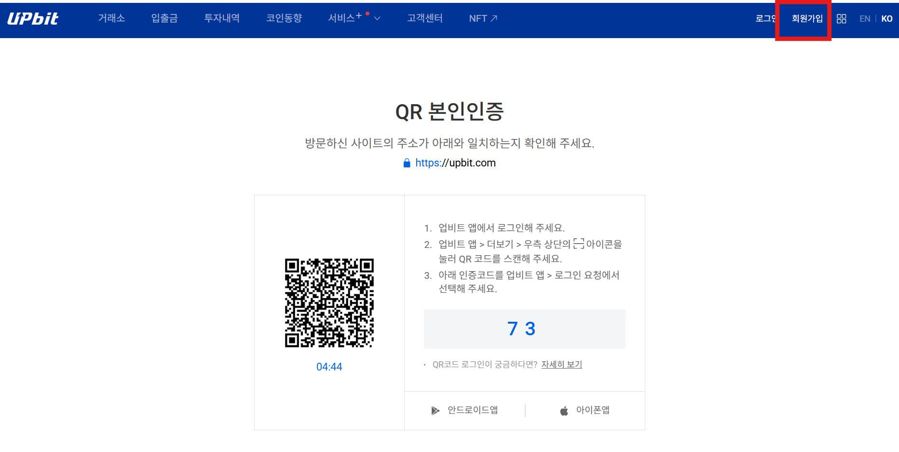The width and height of the screenshot is (899, 452).
Task: Click the QR code image
Action: click(x=329, y=303)
